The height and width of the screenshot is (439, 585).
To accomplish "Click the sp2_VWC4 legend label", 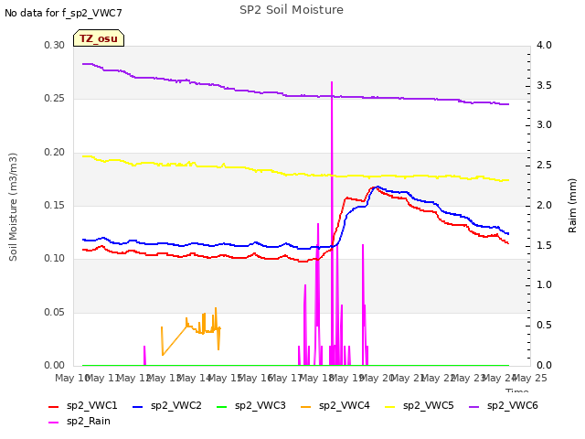I will [344, 405].
